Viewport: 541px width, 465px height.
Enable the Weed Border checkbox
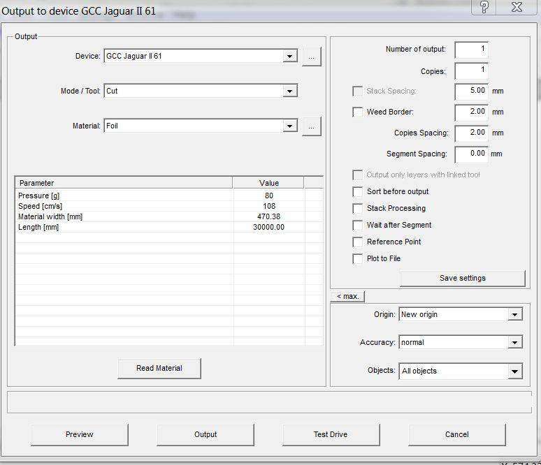pyautogui.click(x=357, y=112)
